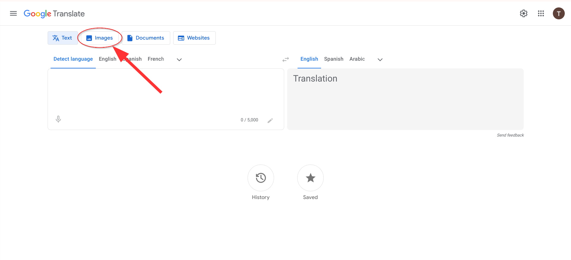
Task: Expand the target languages dropdown arrow
Action: tap(380, 59)
